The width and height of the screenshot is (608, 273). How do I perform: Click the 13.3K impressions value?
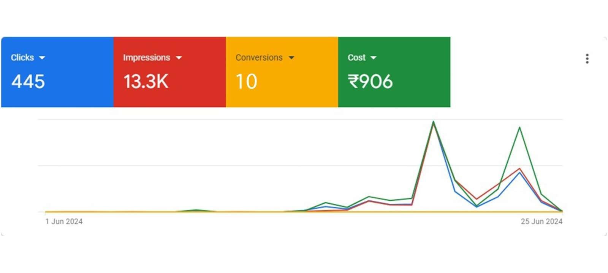(x=146, y=81)
